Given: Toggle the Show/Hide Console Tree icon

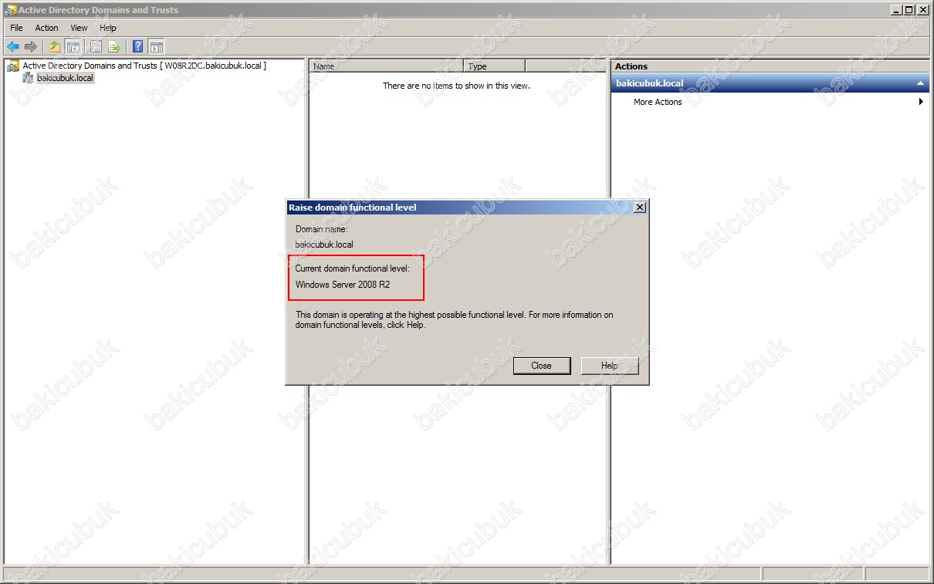Looking at the screenshot, I should 73,46.
